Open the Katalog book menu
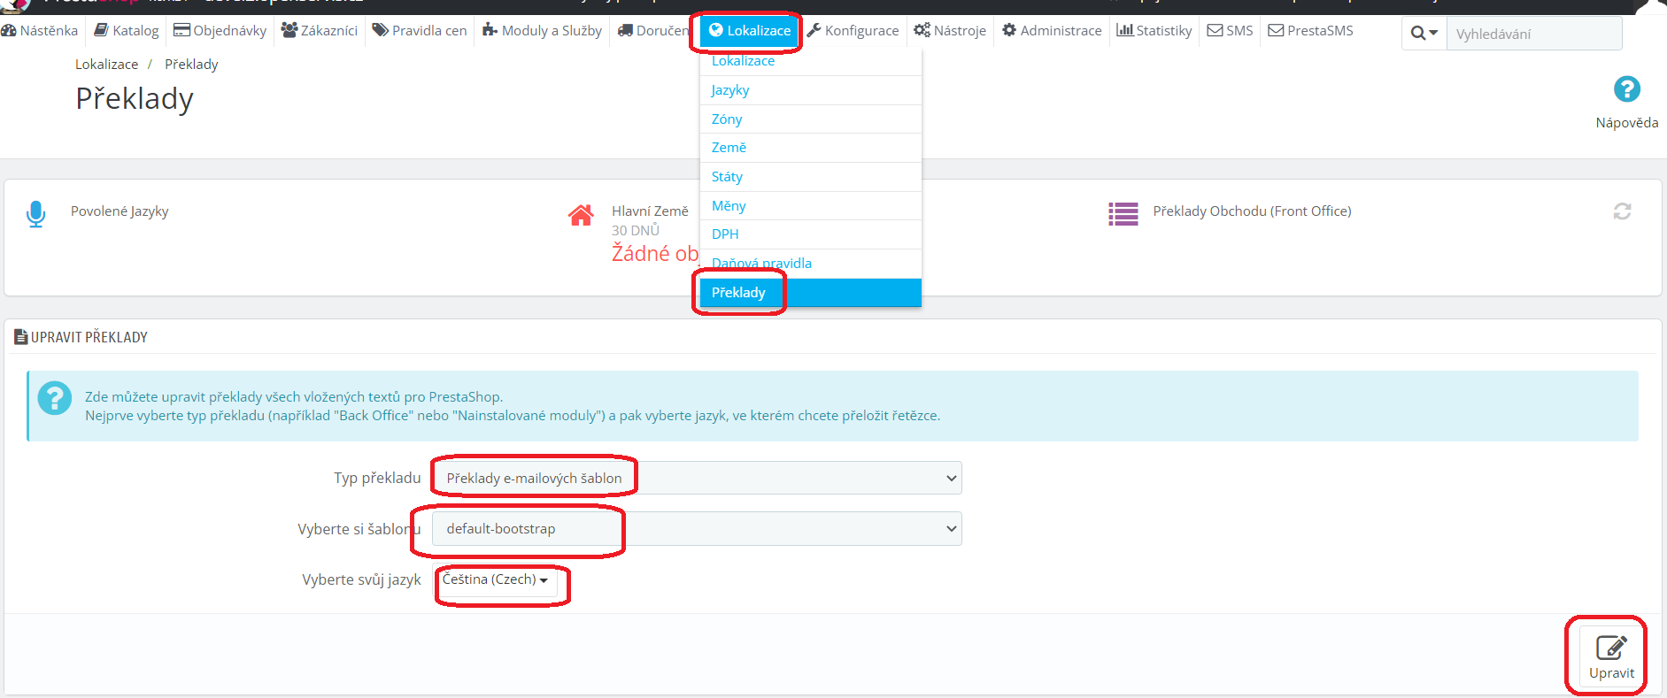Viewport: 1667px width, 698px height. coord(127,31)
